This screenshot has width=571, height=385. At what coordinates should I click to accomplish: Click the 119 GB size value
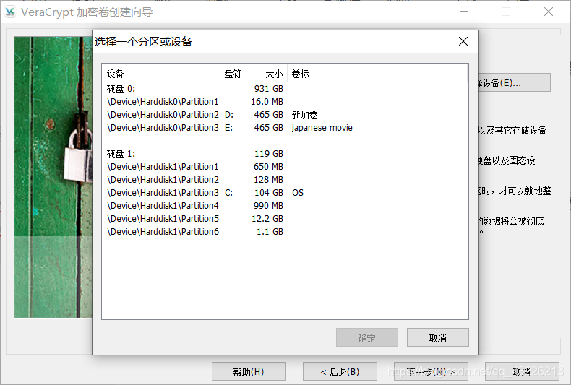(x=269, y=154)
